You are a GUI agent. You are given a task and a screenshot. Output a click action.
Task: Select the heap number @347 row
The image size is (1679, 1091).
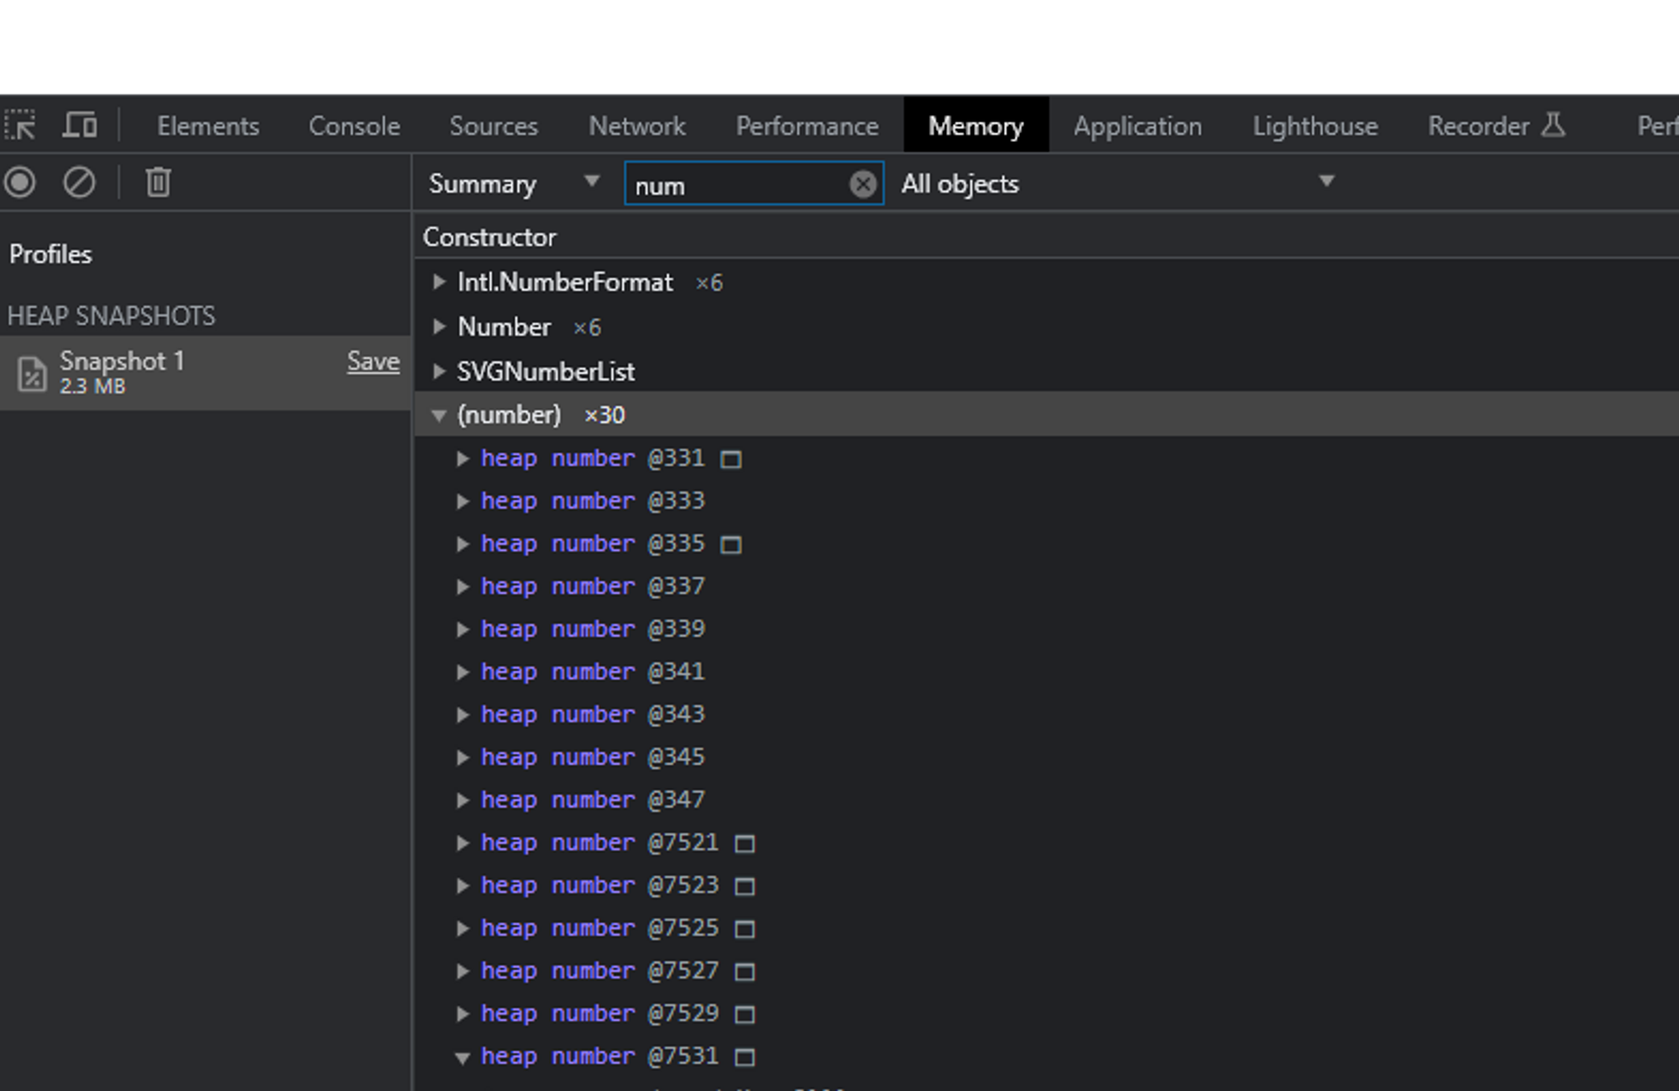[x=1046, y=800]
